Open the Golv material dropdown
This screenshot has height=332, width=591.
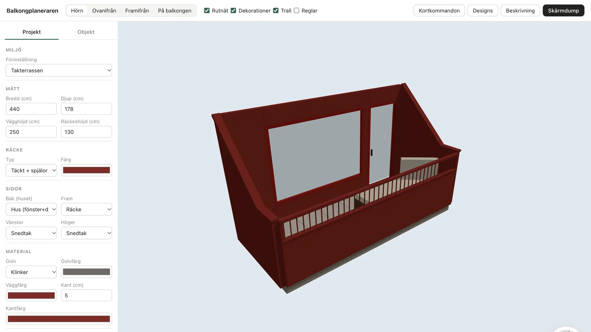[x=31, y=272]
